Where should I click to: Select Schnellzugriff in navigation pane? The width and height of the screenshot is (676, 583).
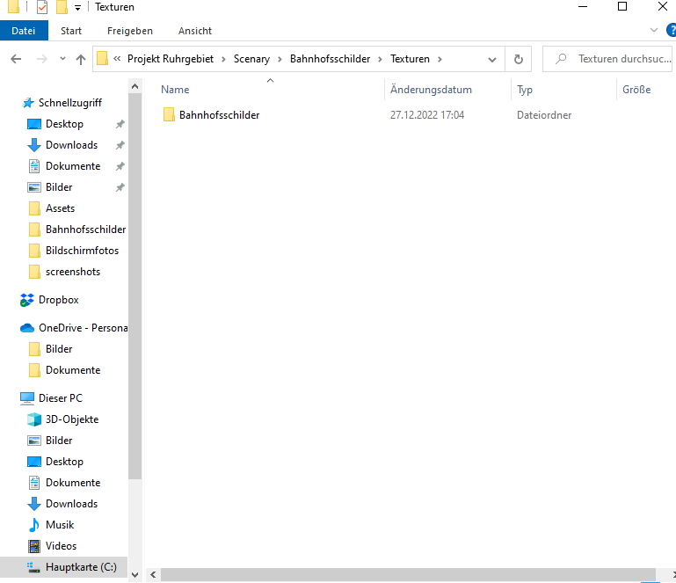coord(69,103)
